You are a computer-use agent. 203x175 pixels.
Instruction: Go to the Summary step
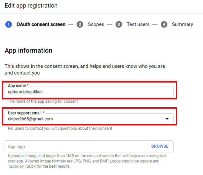pos(183,24)
